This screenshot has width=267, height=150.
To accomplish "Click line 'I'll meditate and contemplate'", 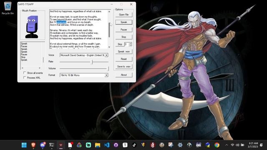I will pos(74,33).
